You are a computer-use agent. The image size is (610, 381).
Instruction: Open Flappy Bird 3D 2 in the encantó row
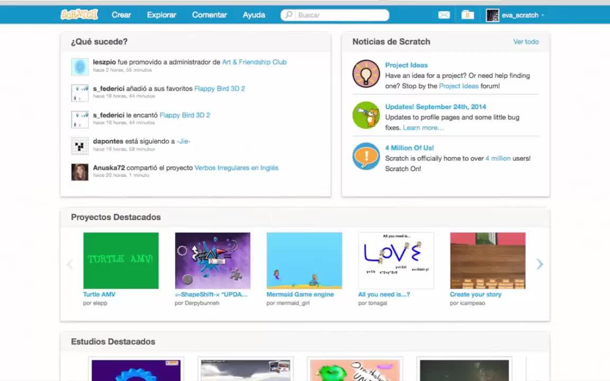(x=185, y=115)
